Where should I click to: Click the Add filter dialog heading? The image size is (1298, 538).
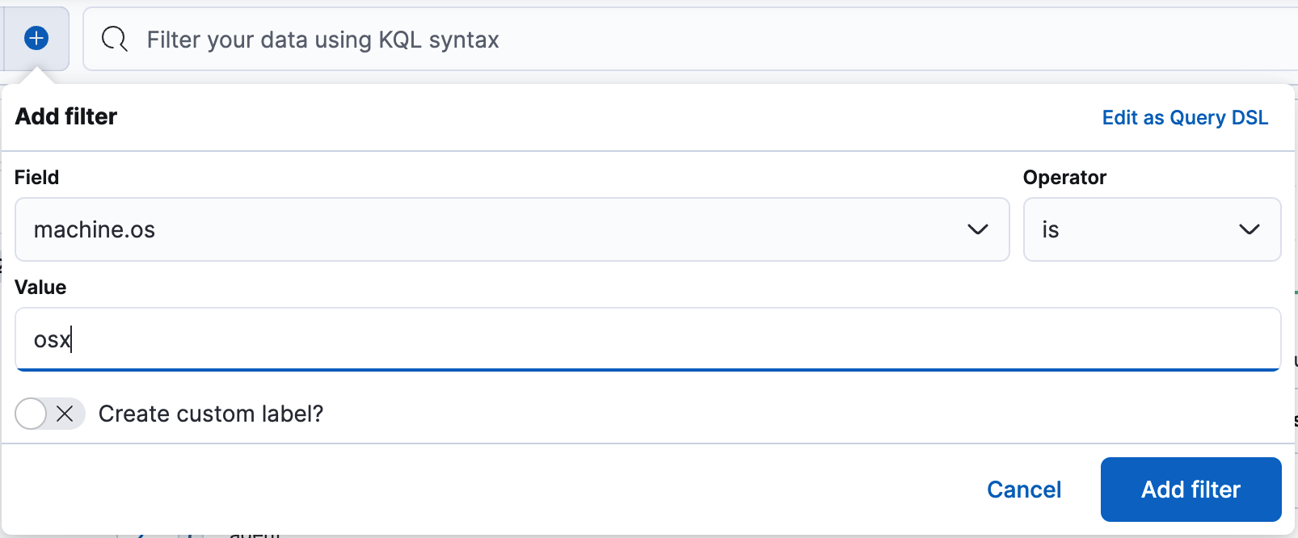point(65,116)
